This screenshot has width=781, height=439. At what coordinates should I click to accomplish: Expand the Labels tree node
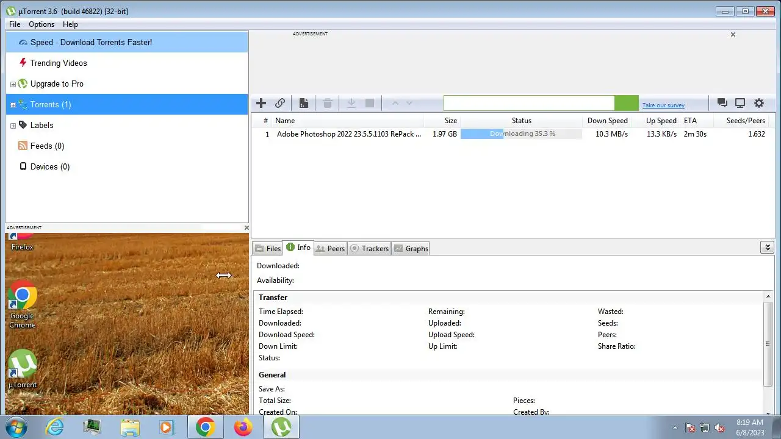click(13, 126)
